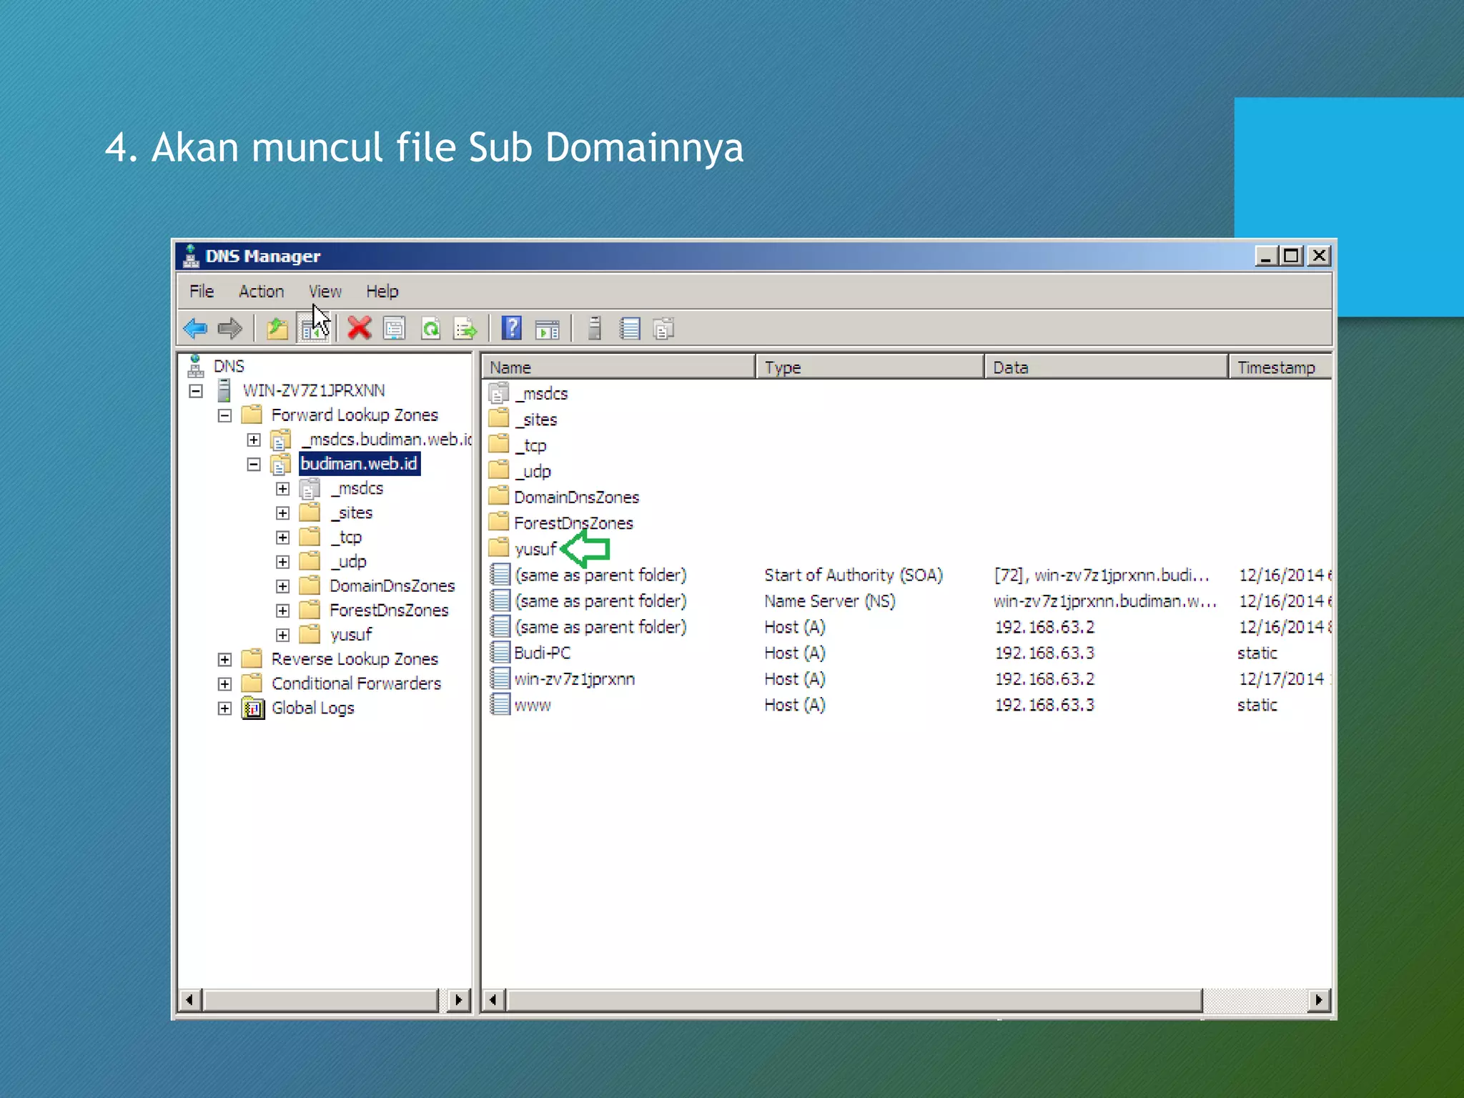Open the Help menu
The width and height of the screenshot is (1464, 1098).
pos(382,292)
